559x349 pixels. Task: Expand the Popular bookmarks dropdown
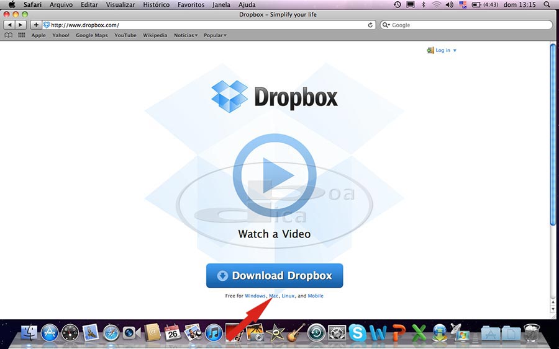(215, 35)
